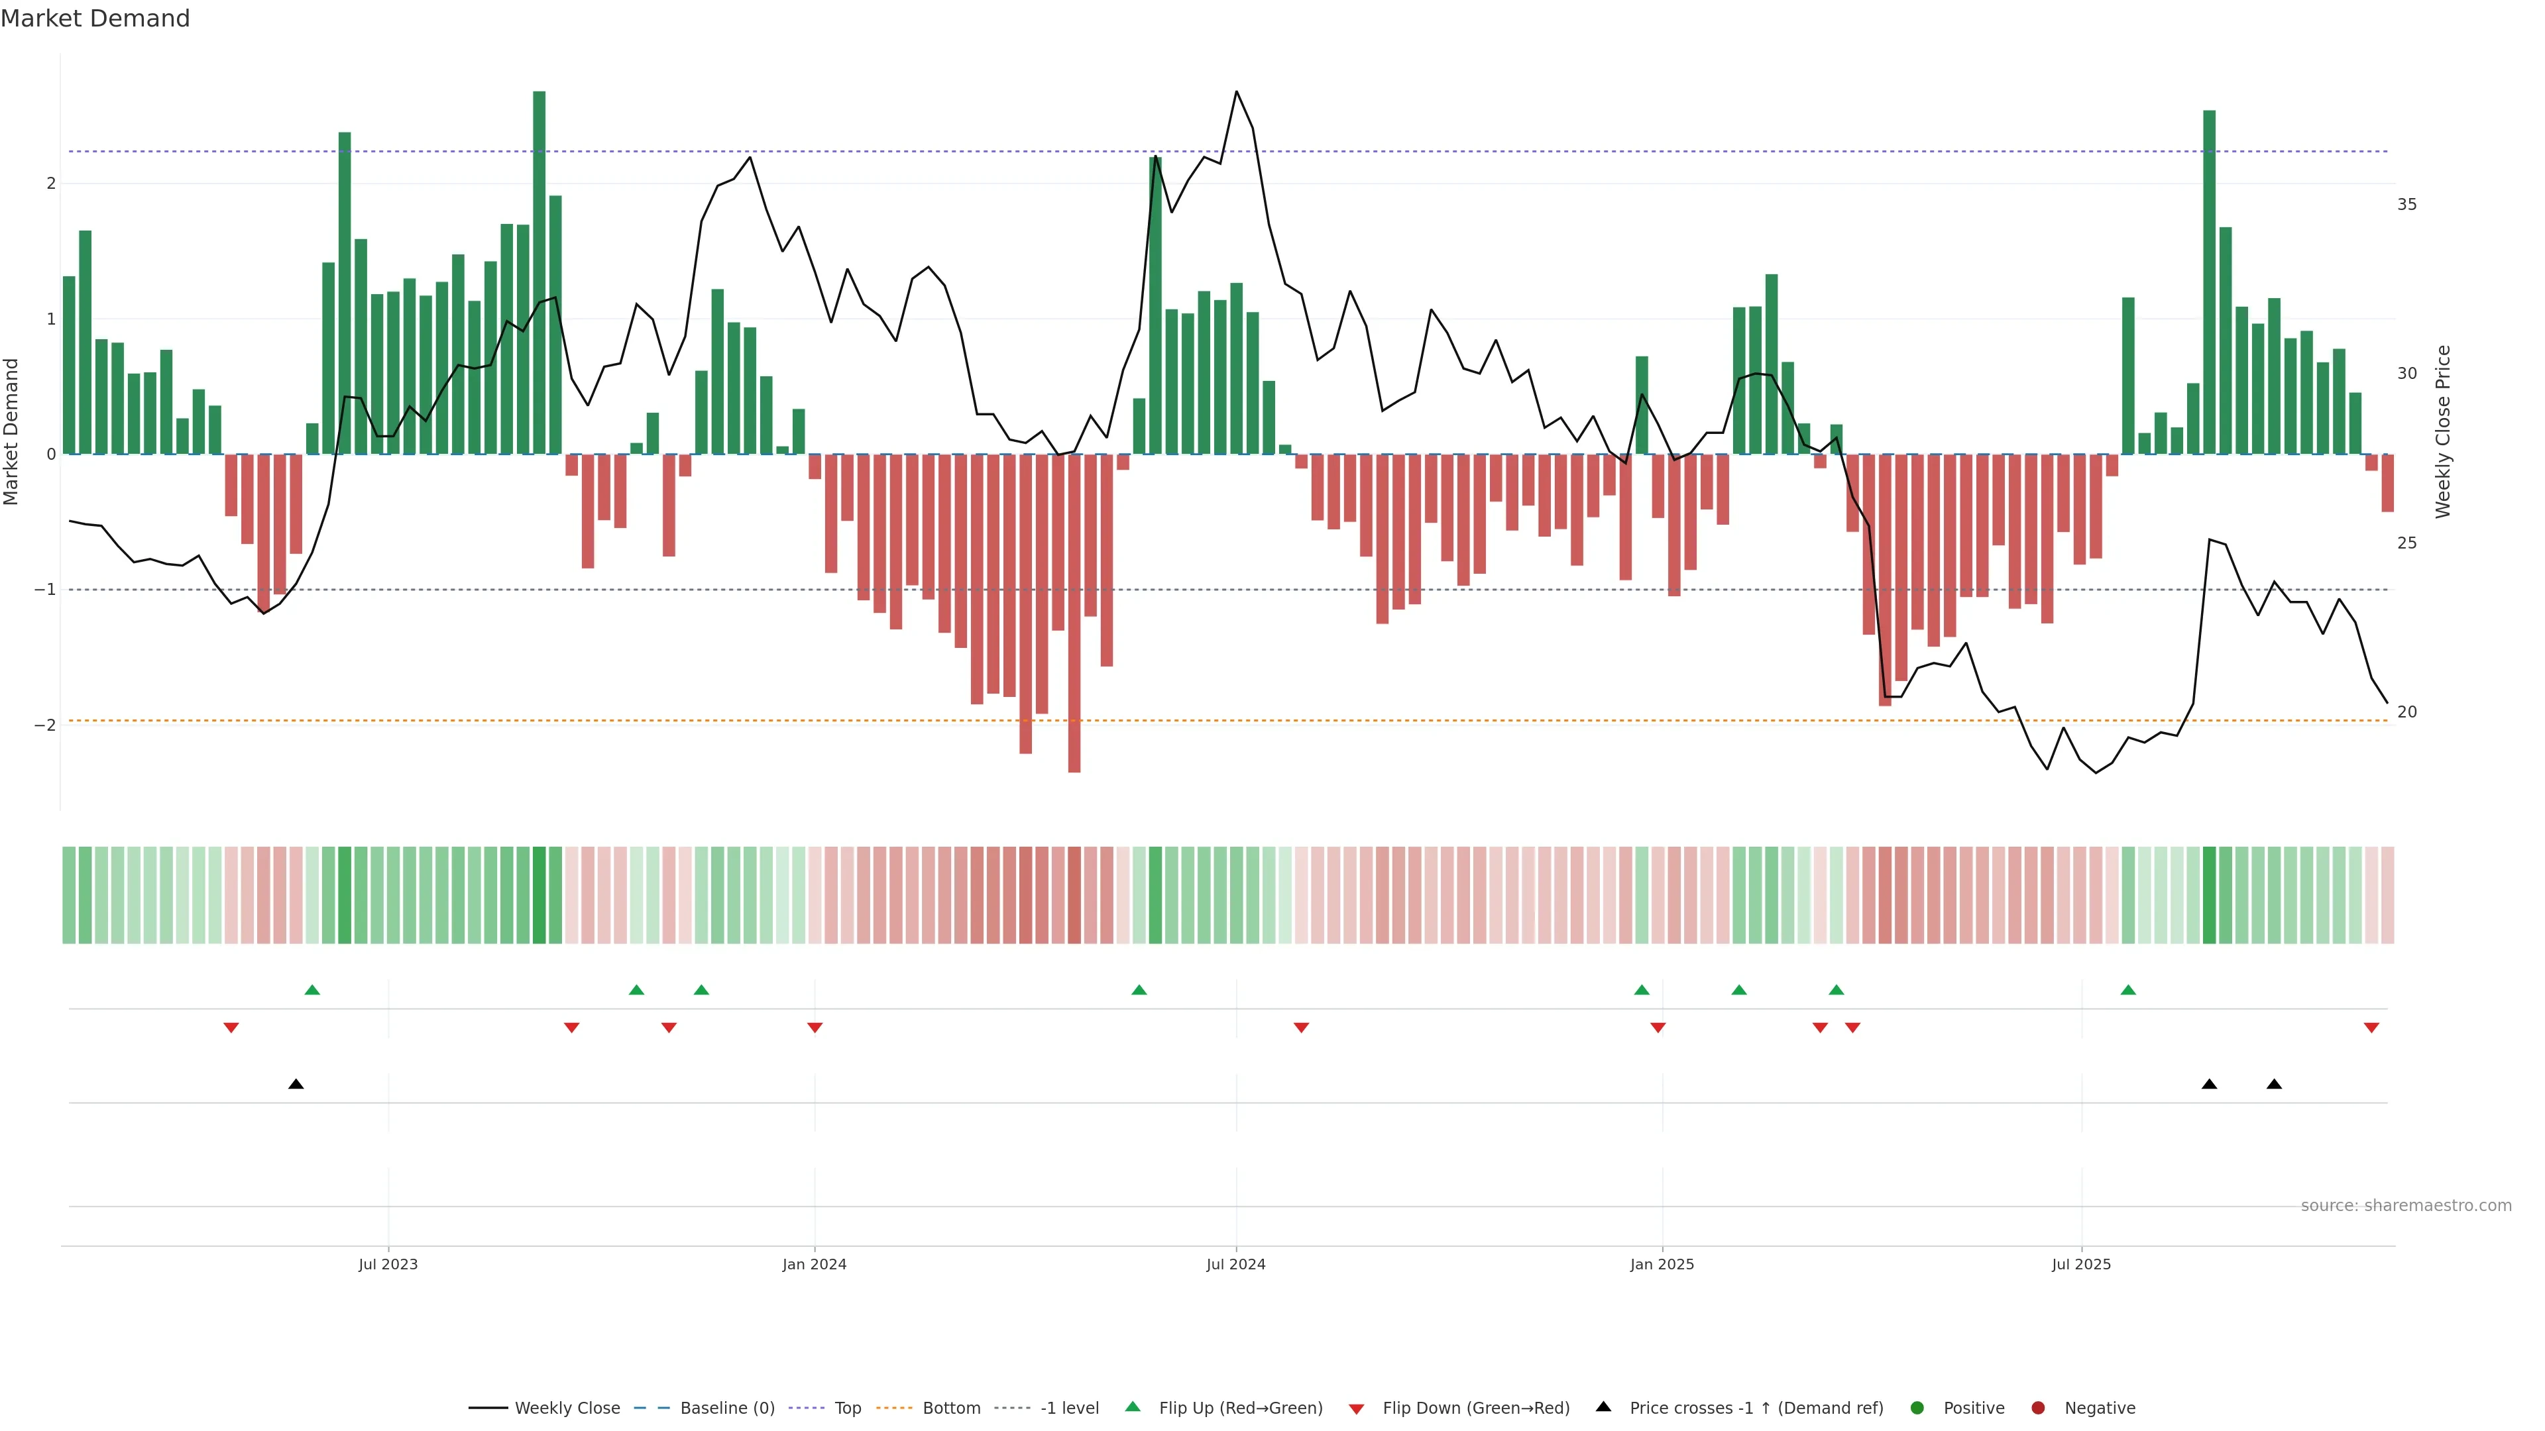Click the red Negative dot in legend

point(2038,1407)
